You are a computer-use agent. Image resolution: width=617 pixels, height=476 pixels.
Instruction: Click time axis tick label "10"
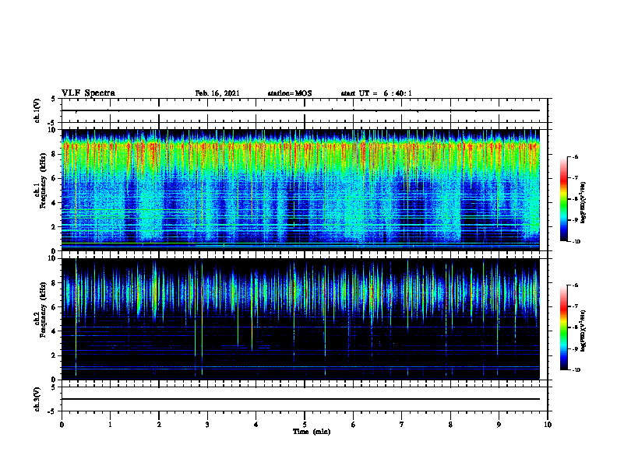click(548, 425)
